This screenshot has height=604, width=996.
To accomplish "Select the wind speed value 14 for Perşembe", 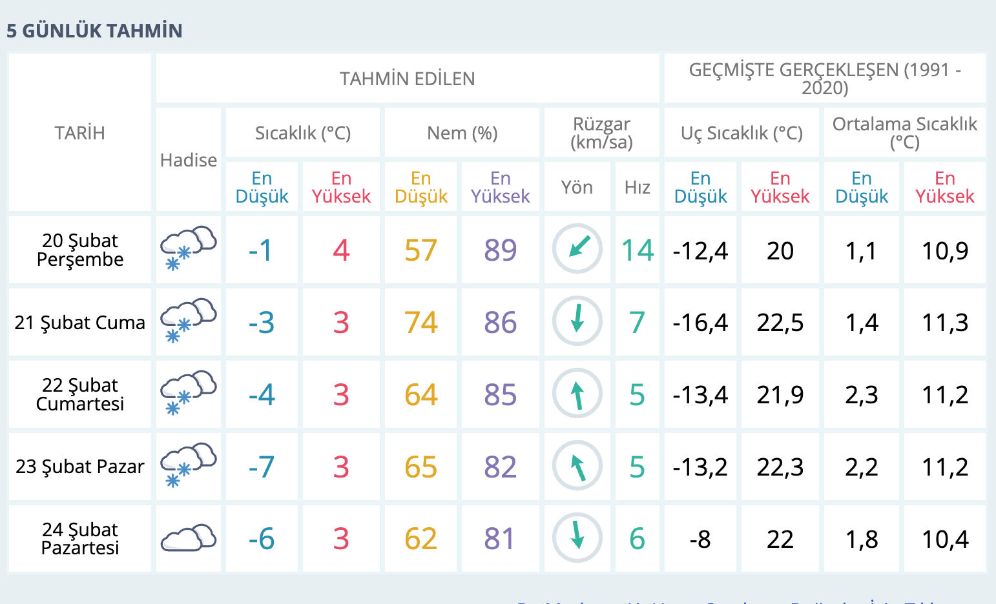I will [637, 248].
